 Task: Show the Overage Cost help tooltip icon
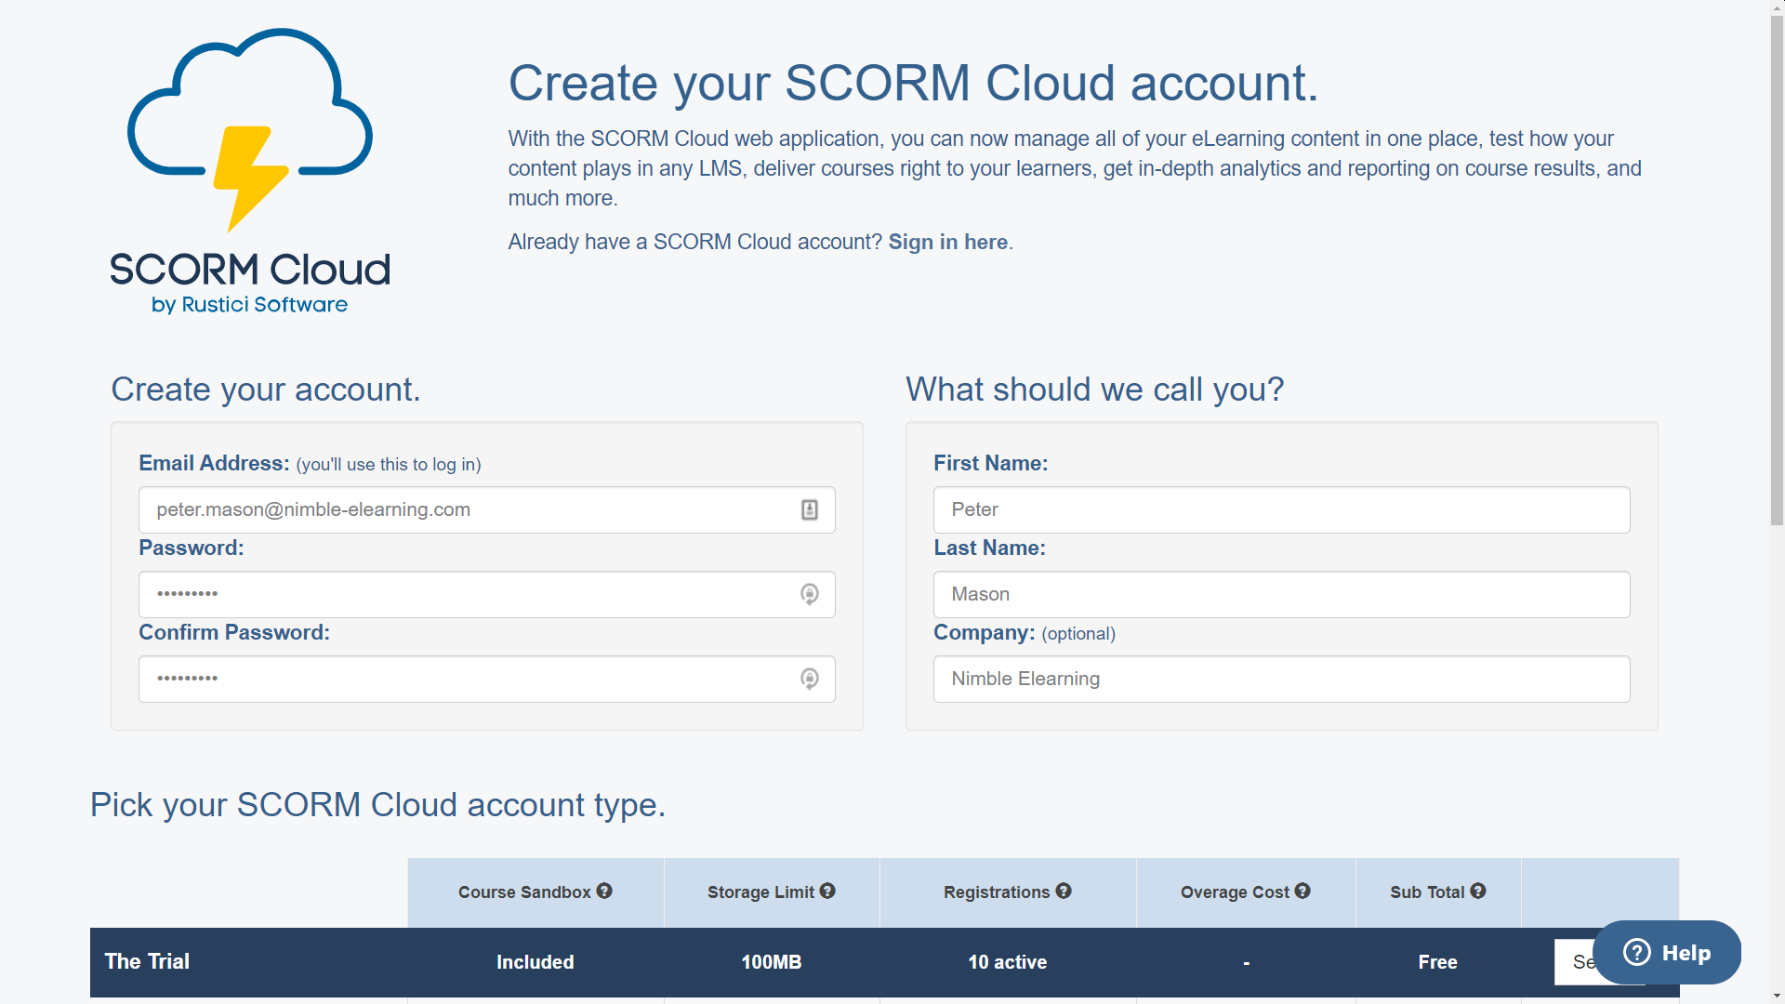(1302, 891)
